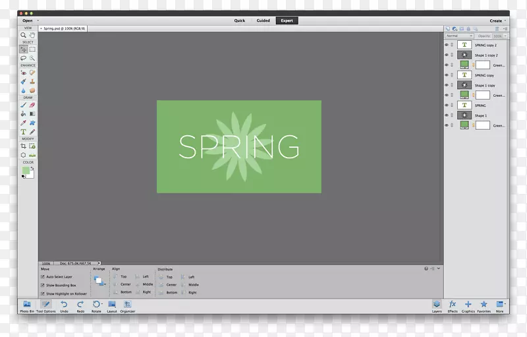Select the Sponge tool
The width and height of the screenshot is (527, 337).
pos(32,90)
